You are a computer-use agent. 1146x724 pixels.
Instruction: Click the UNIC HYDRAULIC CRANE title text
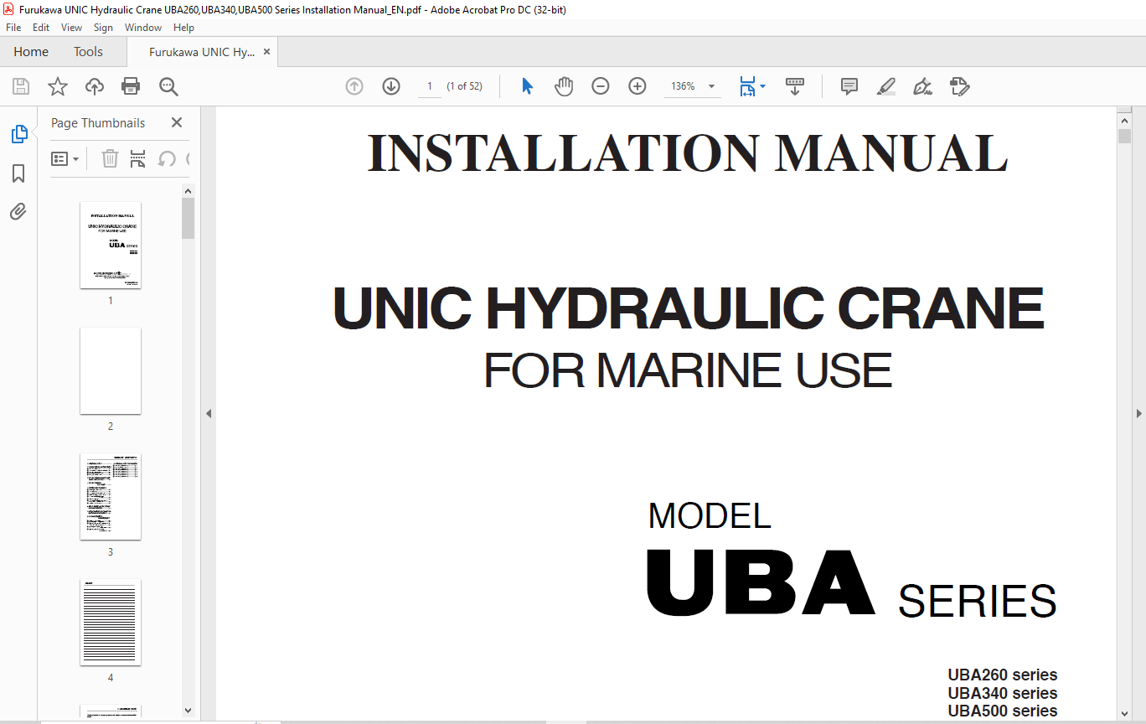tap(689, 308)
